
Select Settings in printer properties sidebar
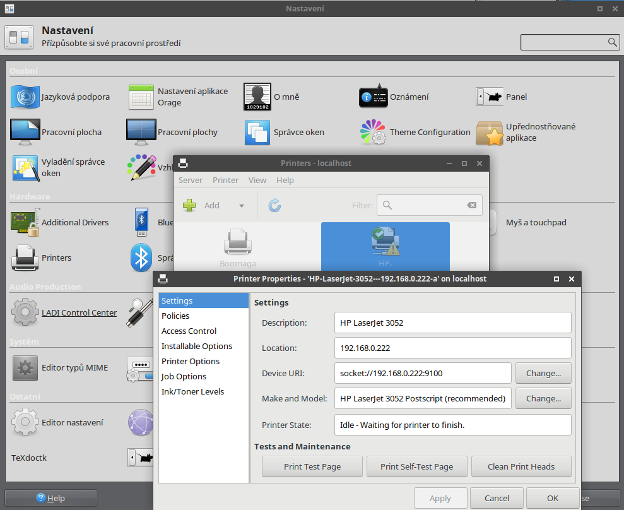point(204,300)
